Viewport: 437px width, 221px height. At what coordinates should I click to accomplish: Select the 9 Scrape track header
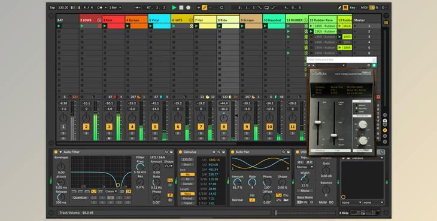click(251, 20)
